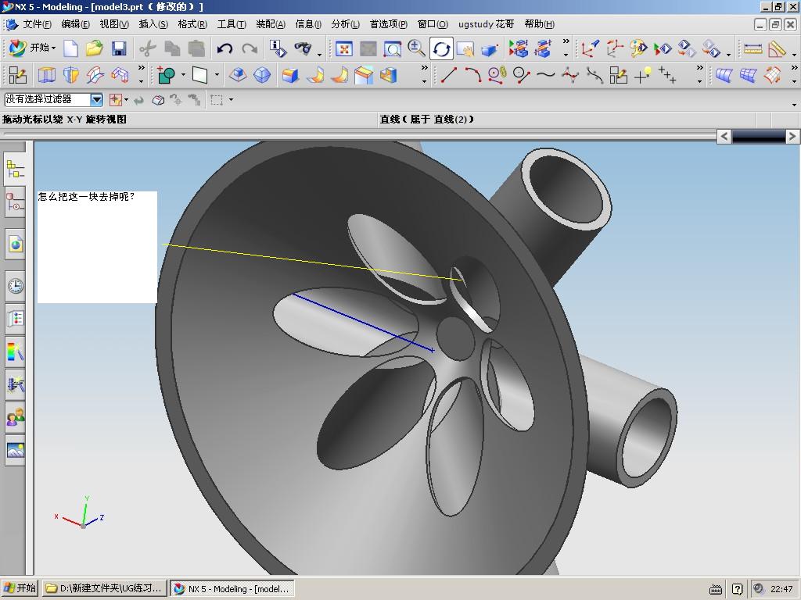Viewport: 801px width, 600px height.
Task: Open Measure Angle tool
Action: click(x=777, y=49)
